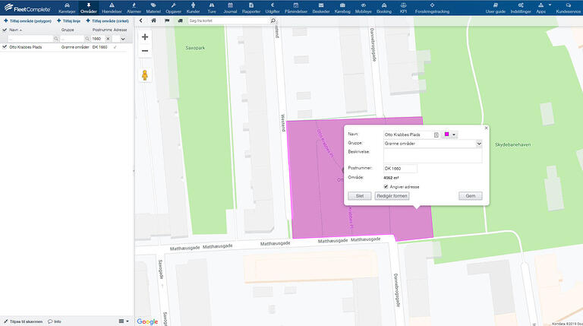This screenshot has height=326, width=583.
Task: Close the area popup
Action: click(486, 128)
